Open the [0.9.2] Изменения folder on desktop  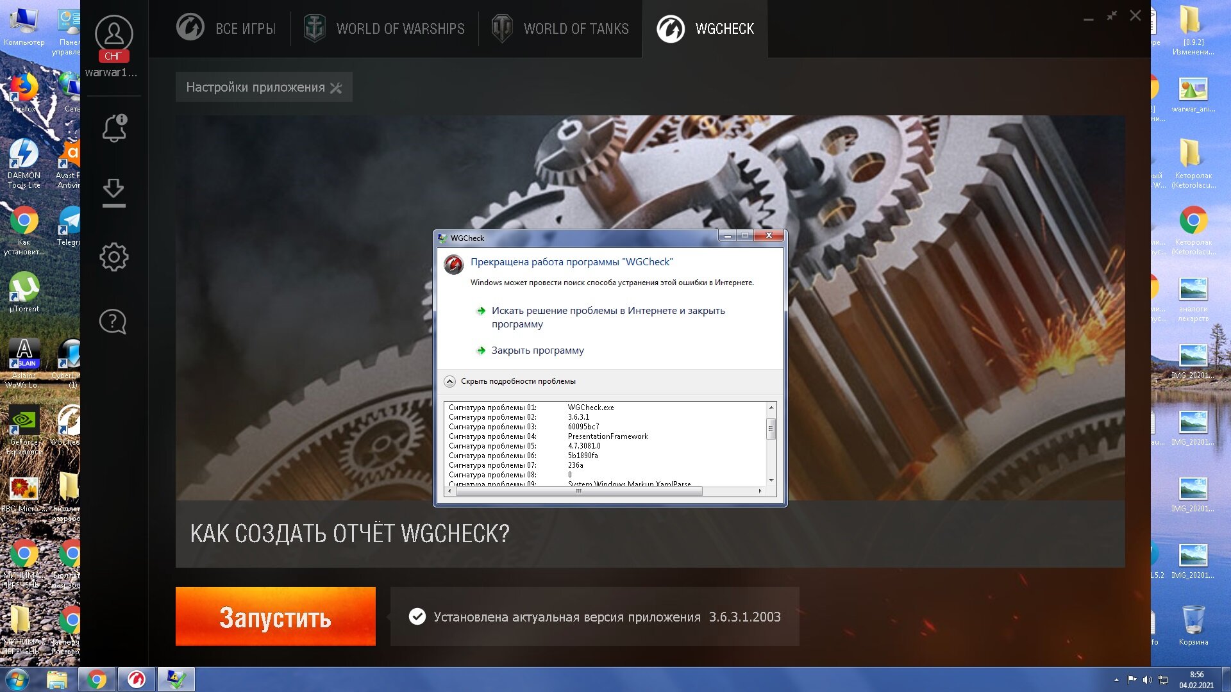point(1193,30)
